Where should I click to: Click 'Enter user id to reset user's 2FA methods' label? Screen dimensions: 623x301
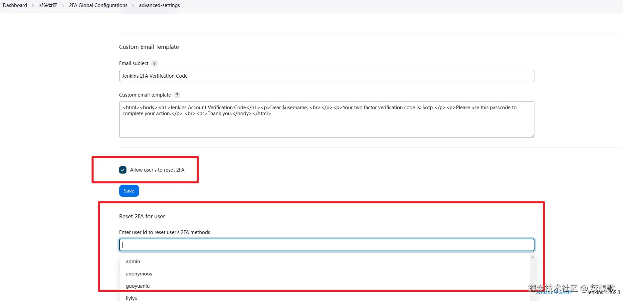point(165,232)
